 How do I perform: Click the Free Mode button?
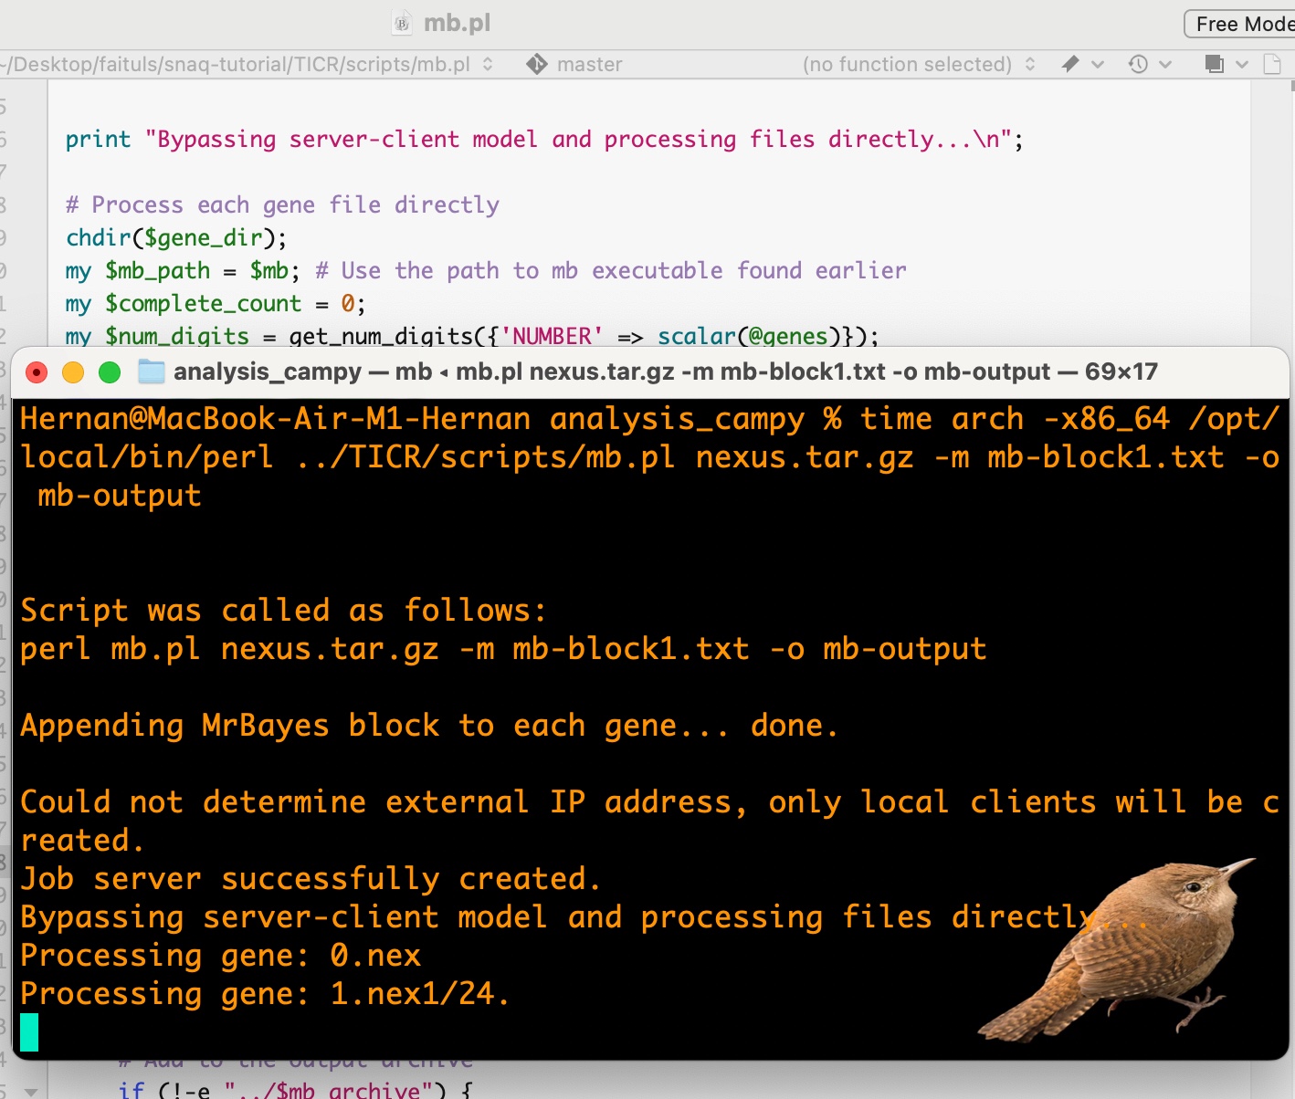point(1242,24)
